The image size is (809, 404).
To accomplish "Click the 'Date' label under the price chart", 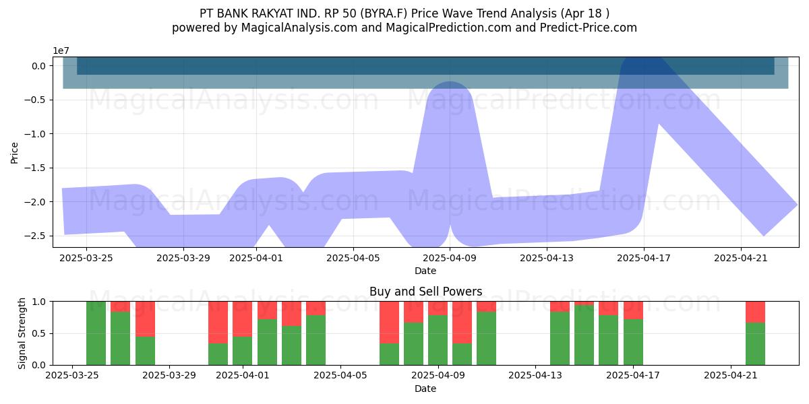I will tap(425, 271).
